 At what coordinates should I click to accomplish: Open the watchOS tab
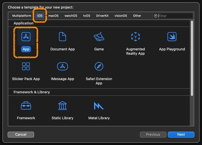coord(71,16)
